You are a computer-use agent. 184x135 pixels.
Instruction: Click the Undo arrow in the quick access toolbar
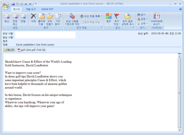coord(17,4)
